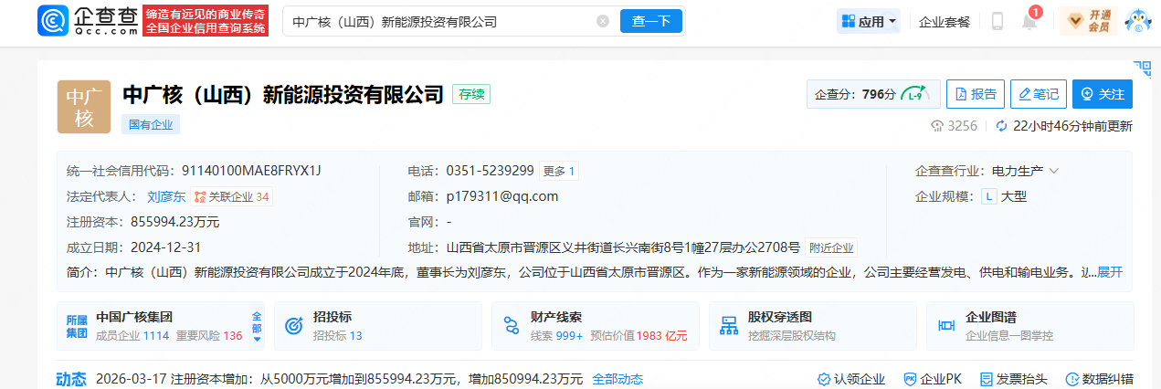Click the user avatar icon
1161x389 pixels.
click(1137, 21)
